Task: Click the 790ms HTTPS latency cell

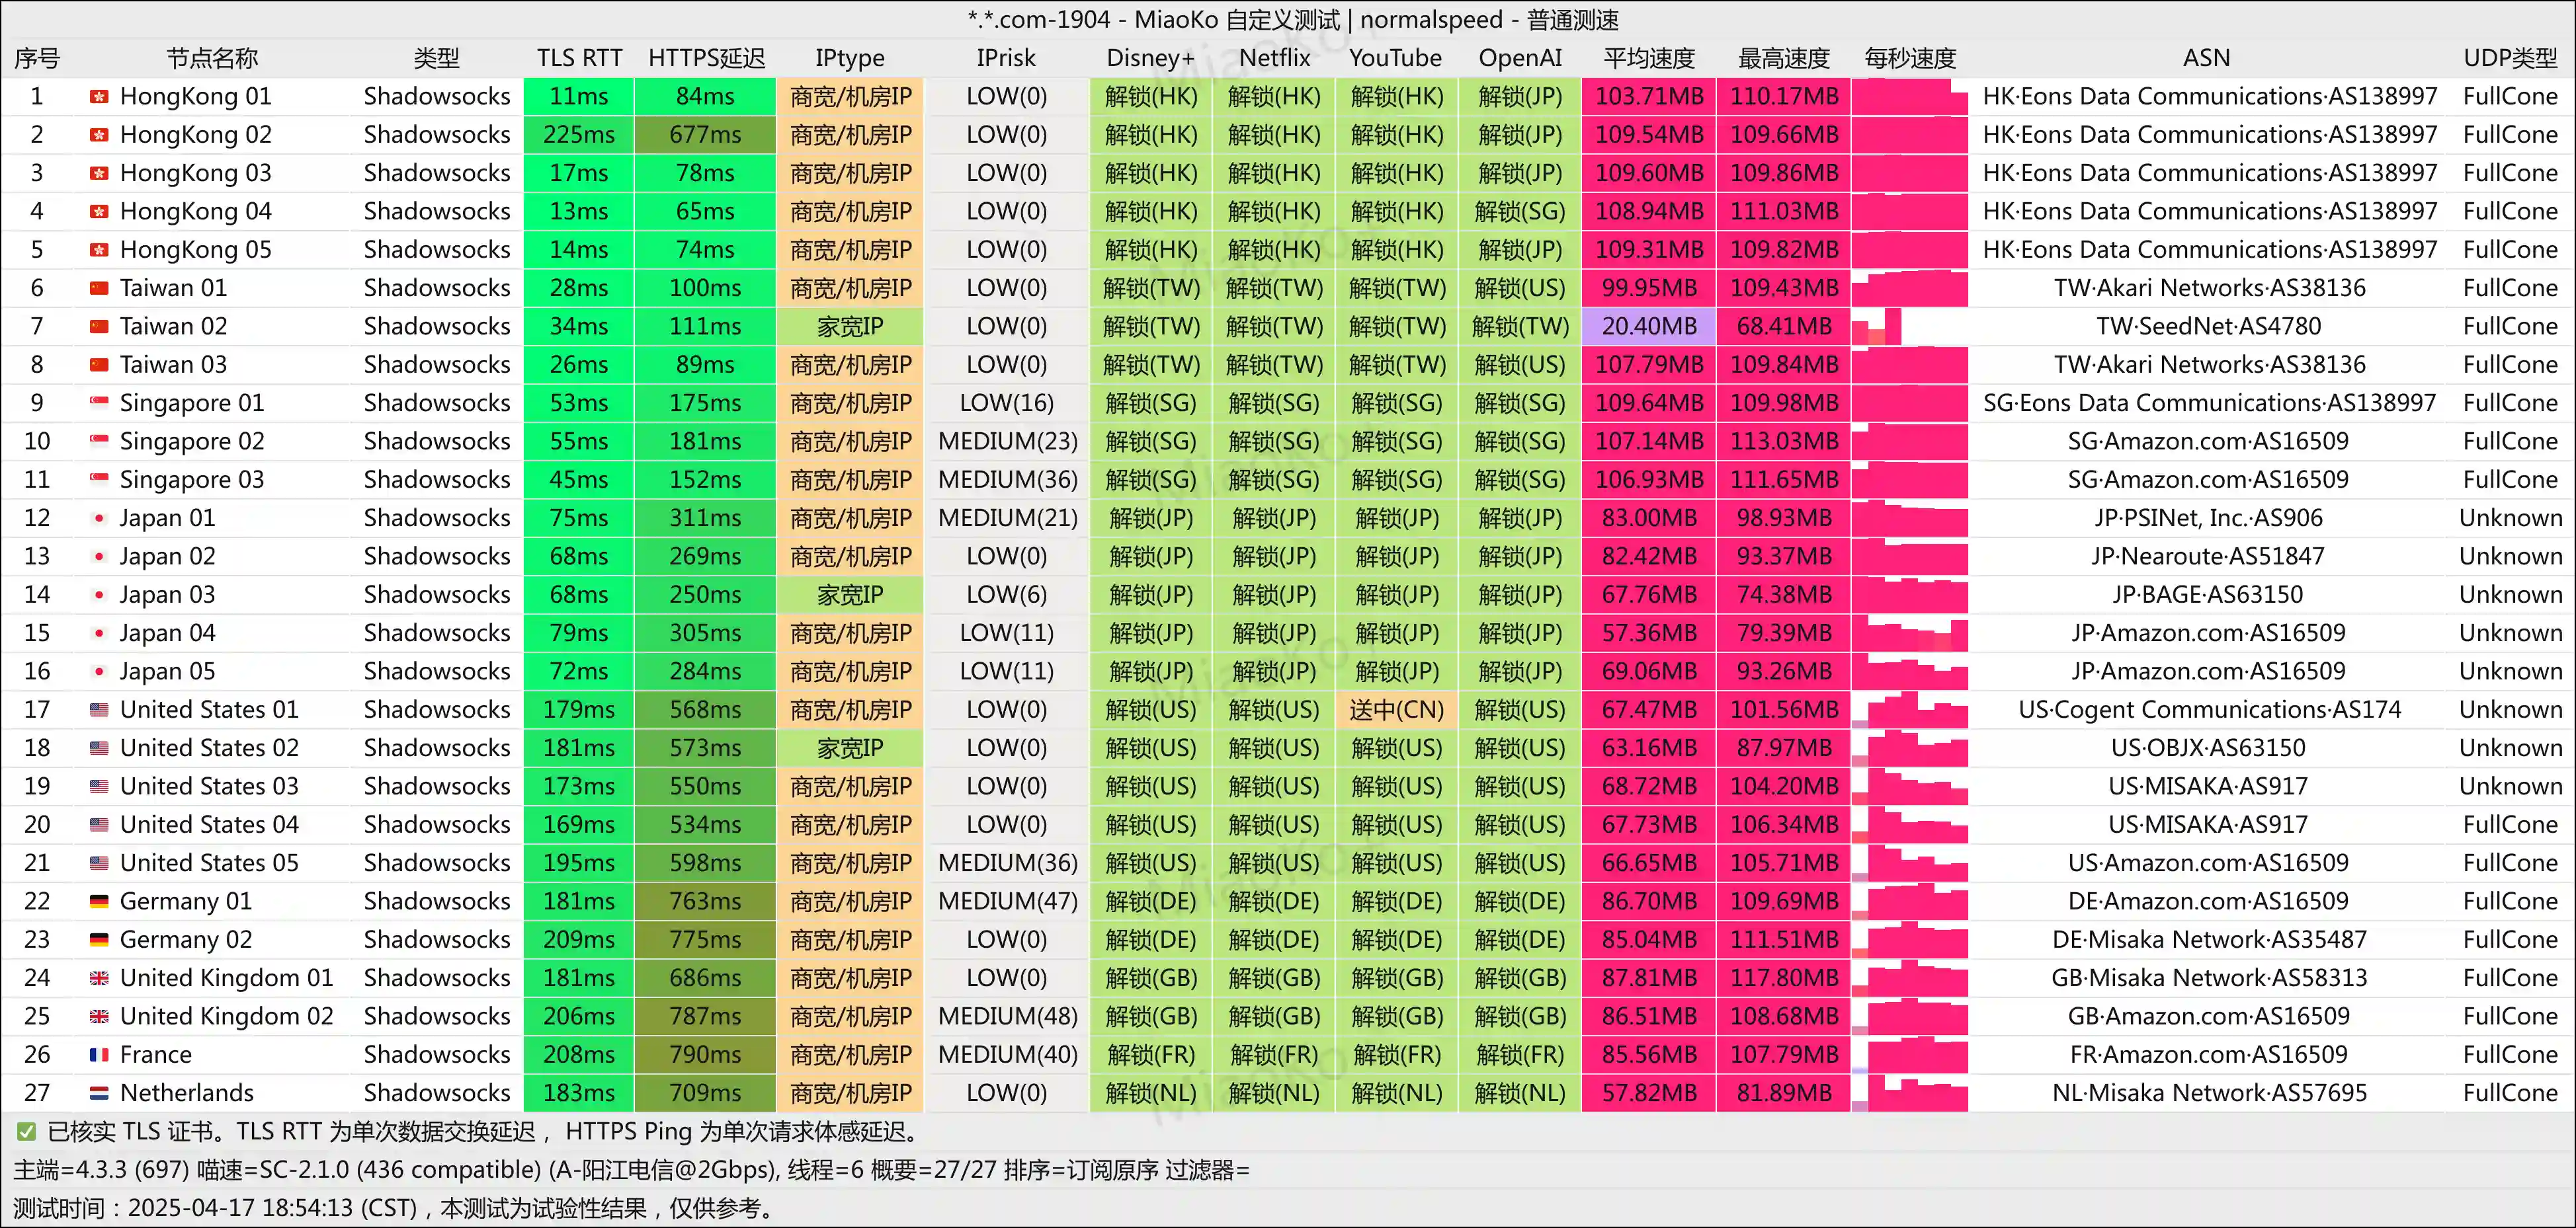Action: [x=705, y=1054]
